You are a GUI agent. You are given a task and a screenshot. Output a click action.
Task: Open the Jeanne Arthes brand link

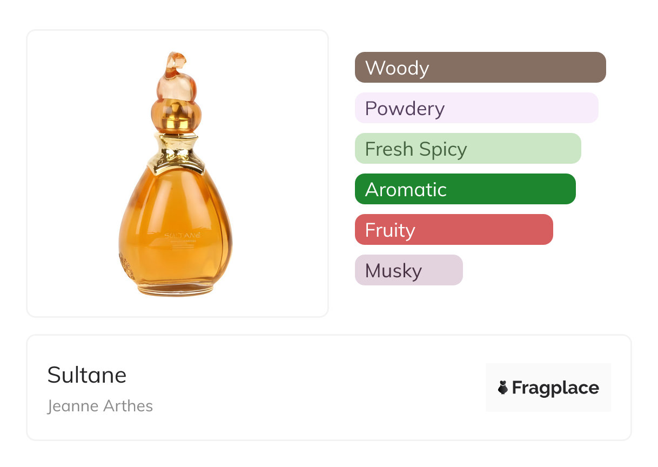(100, 406)
